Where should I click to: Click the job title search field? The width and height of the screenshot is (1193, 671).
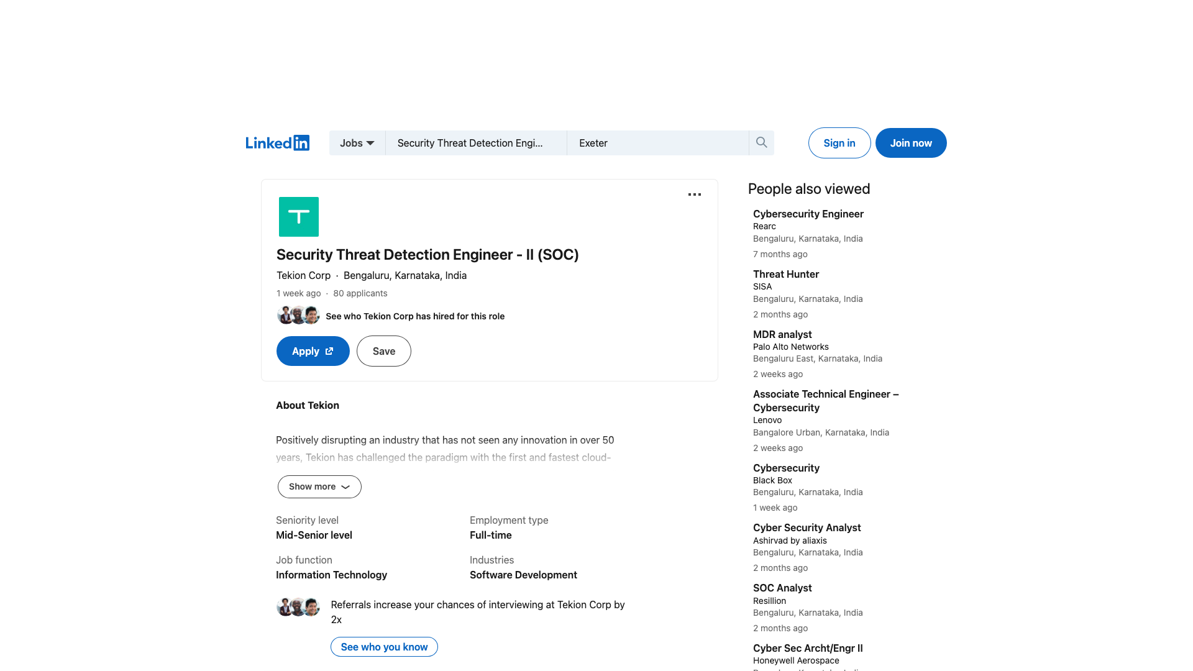point(476,143)
